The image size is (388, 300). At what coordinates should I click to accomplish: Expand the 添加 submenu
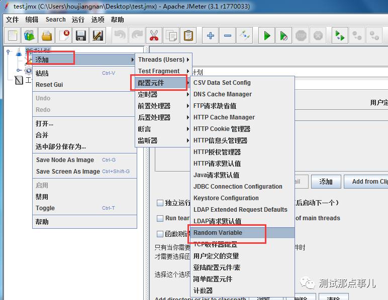coord(83,60)
